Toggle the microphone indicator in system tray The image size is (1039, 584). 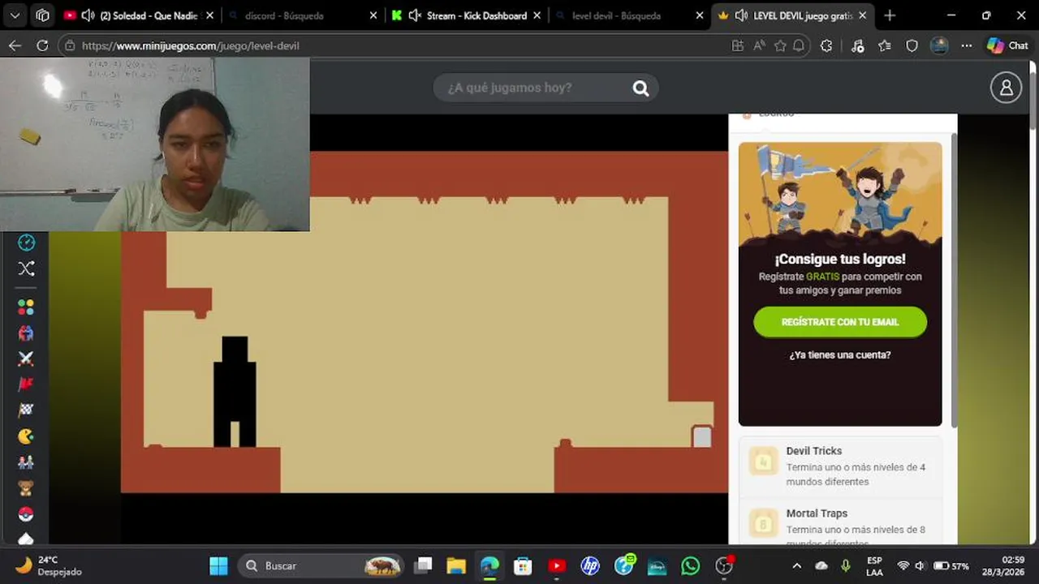[x=846, y=565]
